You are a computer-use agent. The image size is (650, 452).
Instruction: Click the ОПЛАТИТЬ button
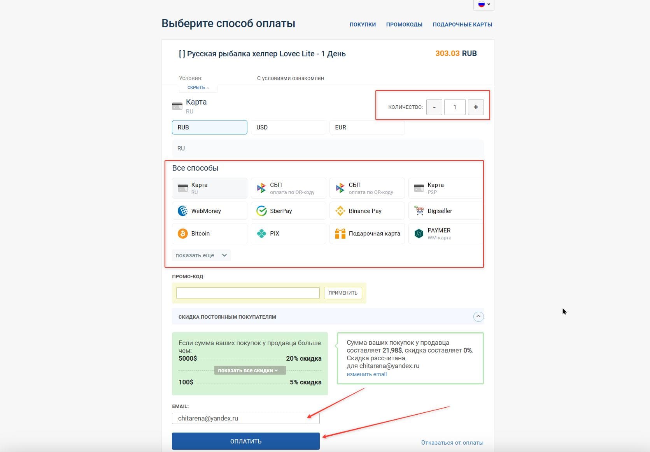point(245,441)
